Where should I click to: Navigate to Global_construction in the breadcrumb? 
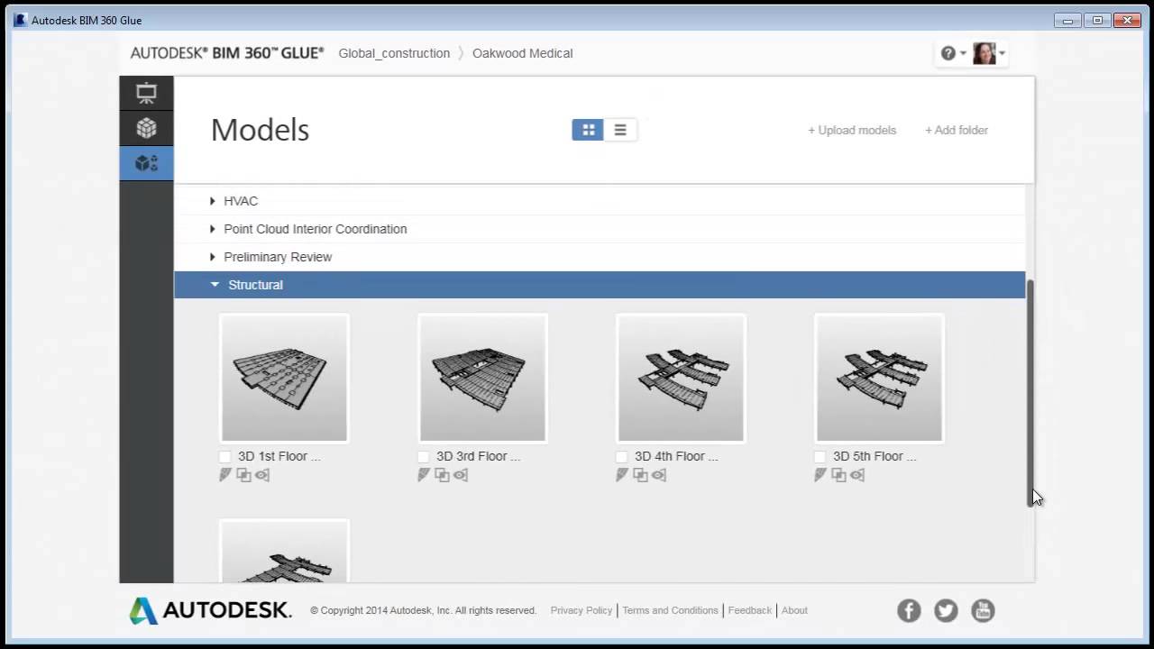(394, 53)
